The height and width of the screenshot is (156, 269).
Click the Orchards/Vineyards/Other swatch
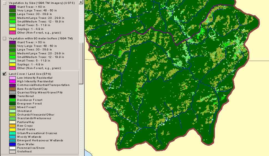click(x=12, y=115)
